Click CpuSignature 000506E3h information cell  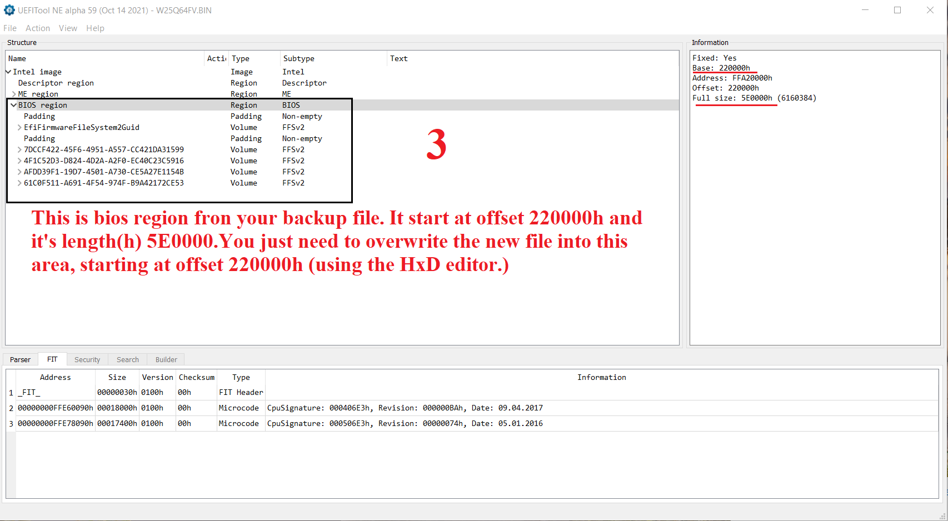[602, 423]
